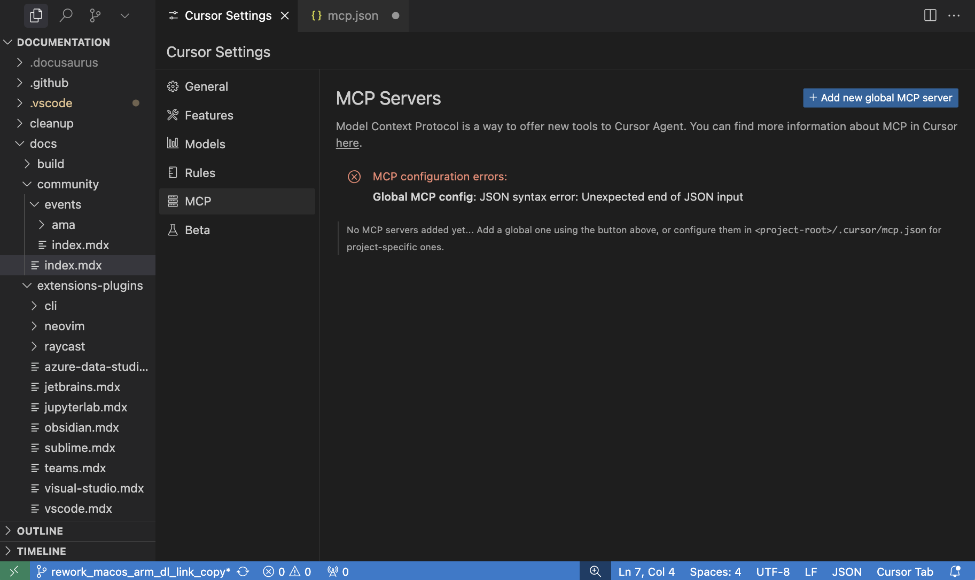Open the highlighted index.mdx under community
This screenshot has height=580, width=975.
(x=78, y=265)
